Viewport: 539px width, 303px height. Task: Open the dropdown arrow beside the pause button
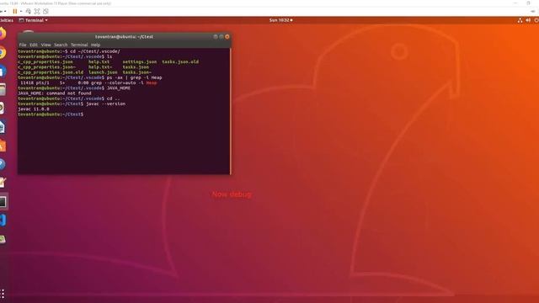(x=21, y=11)
